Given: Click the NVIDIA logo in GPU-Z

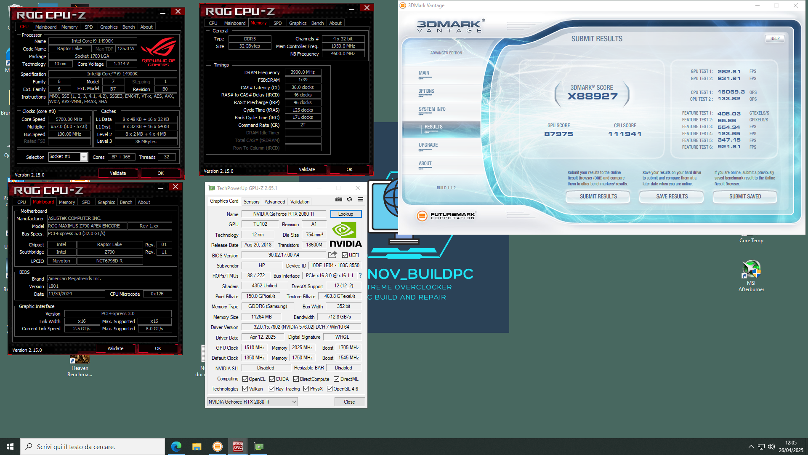Looking at the screenshot, I should [x=346, y=235].
